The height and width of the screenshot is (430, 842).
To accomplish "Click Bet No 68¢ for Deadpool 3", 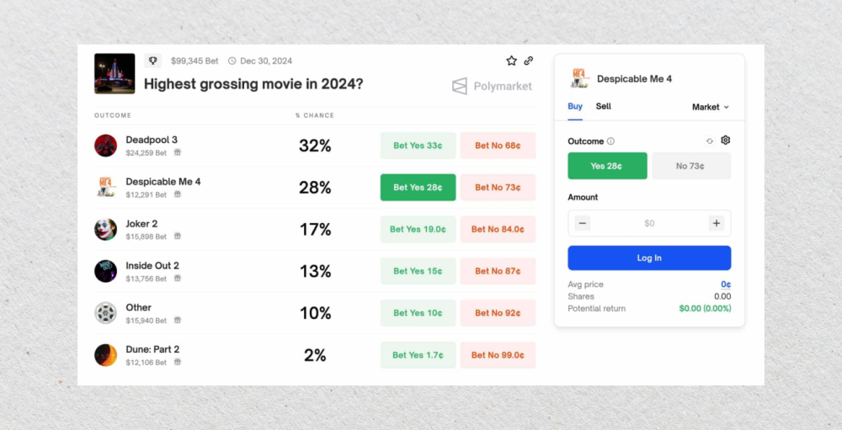I will click(498, 146).
